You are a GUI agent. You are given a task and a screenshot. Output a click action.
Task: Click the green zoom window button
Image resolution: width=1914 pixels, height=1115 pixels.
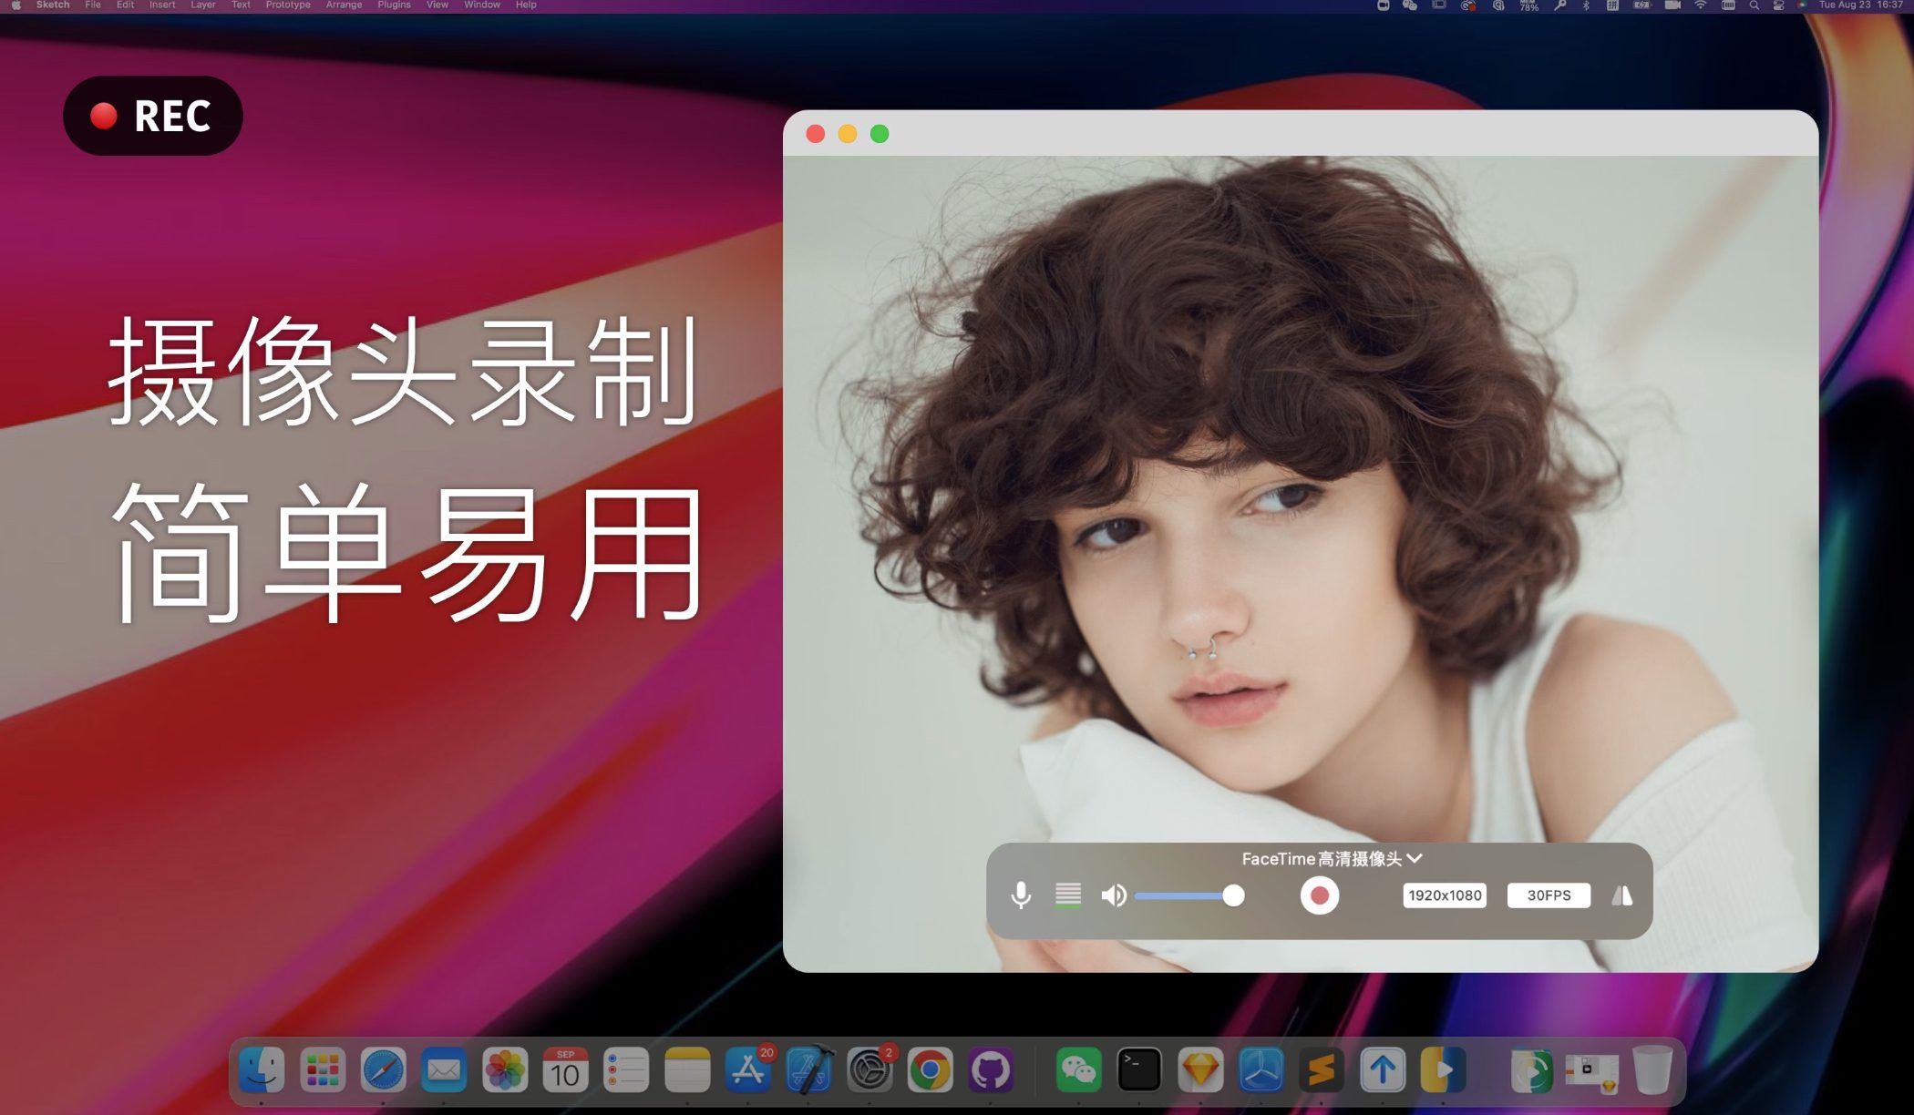pos(880,134)
